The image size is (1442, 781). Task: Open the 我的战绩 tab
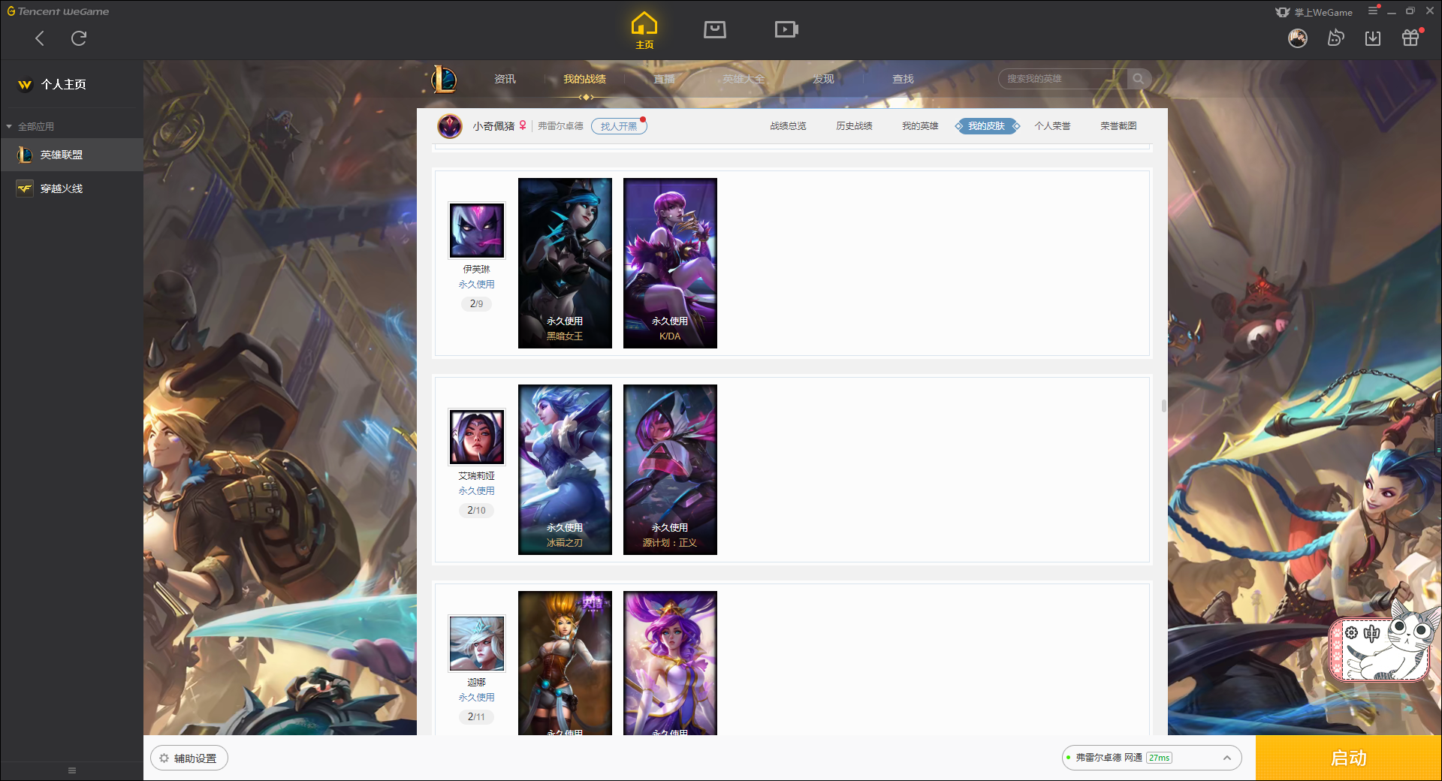(x=584, y=79)
